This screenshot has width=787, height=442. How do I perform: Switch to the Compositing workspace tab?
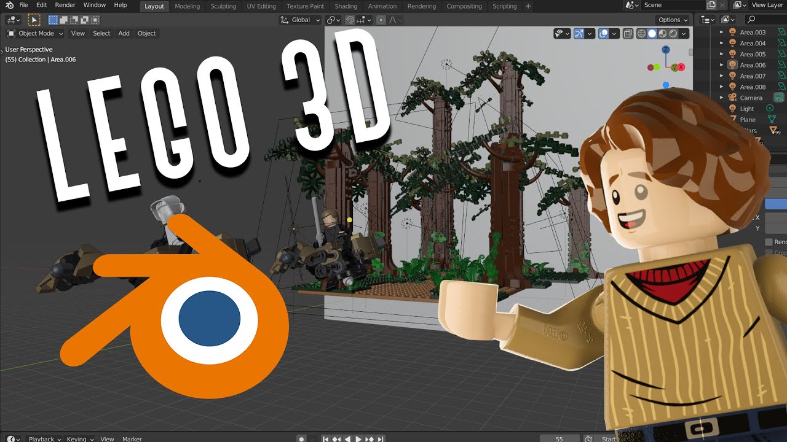(x=464, y=6)
